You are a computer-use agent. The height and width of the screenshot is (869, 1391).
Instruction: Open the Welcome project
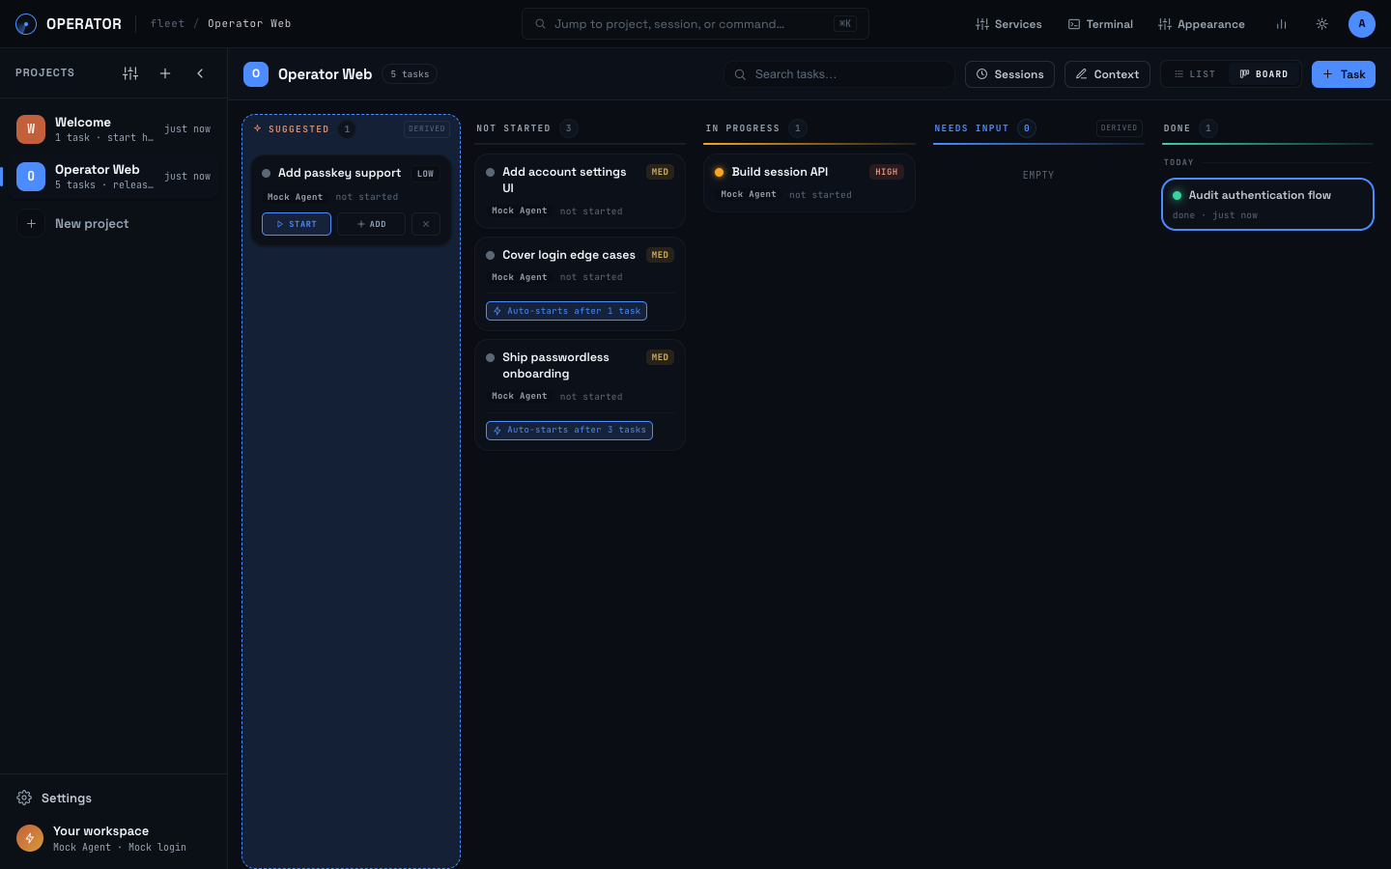[x=114, y=129]
